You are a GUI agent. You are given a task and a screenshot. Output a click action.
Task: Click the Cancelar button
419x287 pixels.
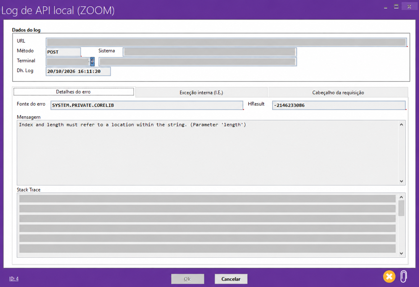231,279
